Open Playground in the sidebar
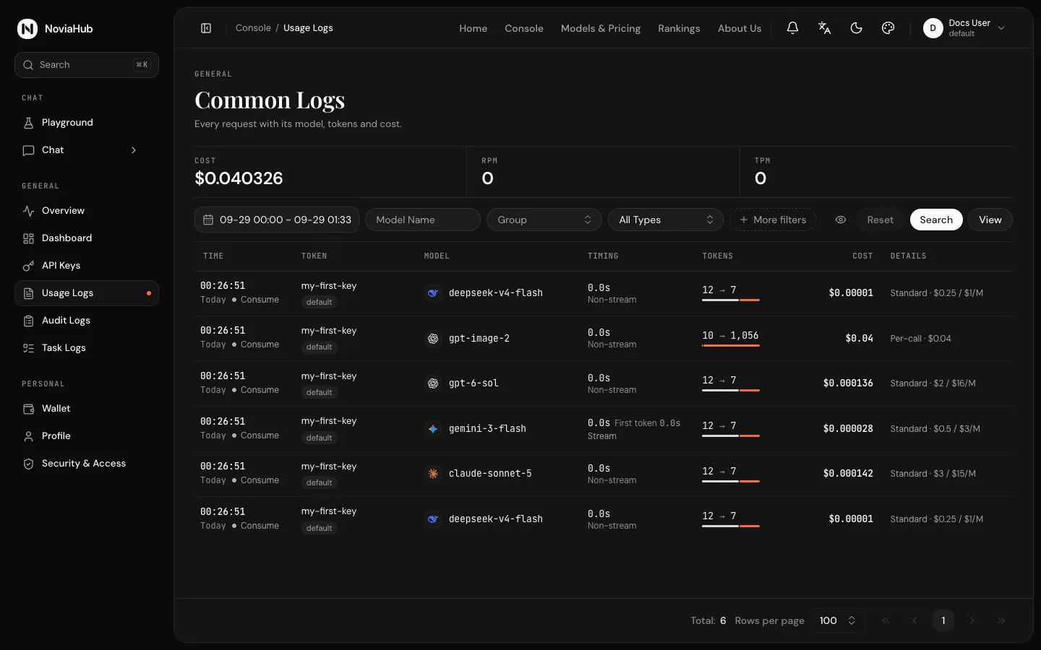Viewport: 1041px width, 650px height. tap(87, 123)
